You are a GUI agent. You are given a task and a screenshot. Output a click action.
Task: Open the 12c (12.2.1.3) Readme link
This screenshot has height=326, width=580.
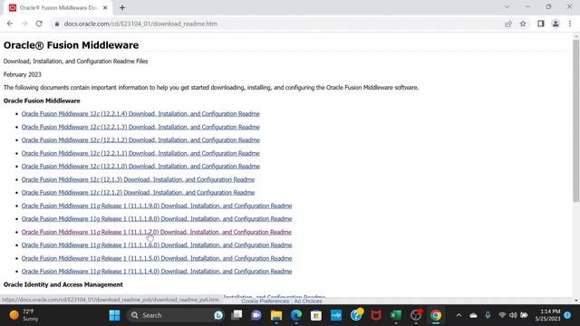pos(140,127)
